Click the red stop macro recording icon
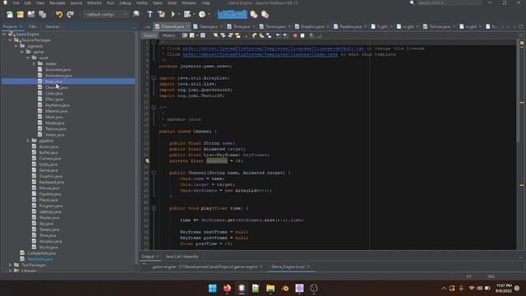This screenshot has width=526, height=296. [295, 35]
